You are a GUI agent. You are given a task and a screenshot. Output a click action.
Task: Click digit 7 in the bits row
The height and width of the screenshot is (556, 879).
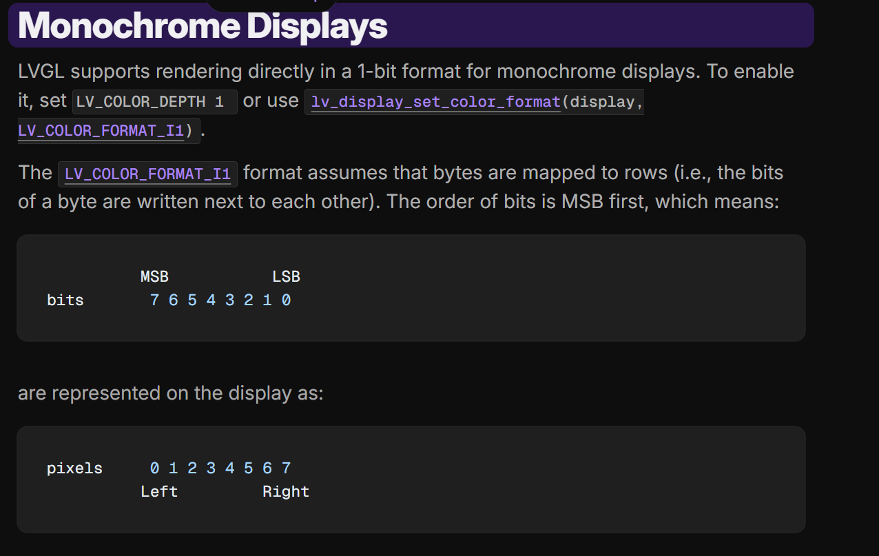pyautogui.click(x=154, y=300)
